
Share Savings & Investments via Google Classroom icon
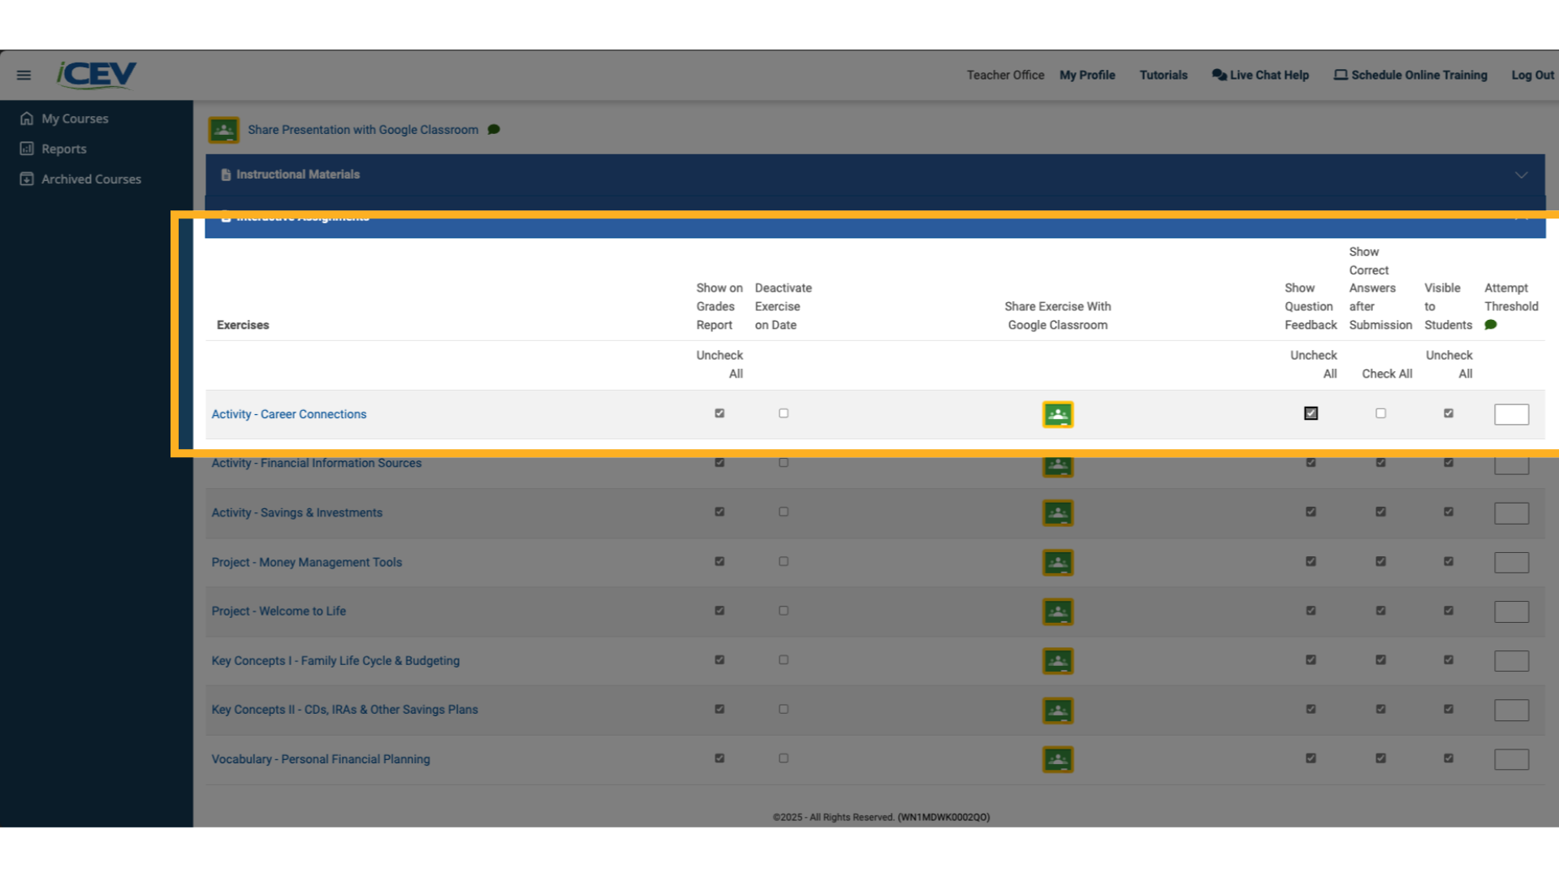[1058, 513]
